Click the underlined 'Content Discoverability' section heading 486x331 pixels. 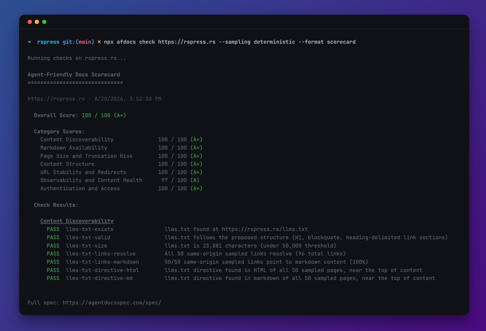pyautogui.click(x=77, y=221)
